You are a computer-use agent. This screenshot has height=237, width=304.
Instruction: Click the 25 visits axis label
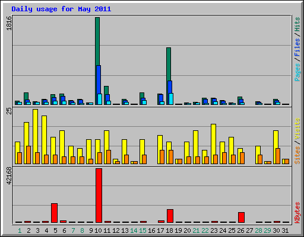click(9, 111)
